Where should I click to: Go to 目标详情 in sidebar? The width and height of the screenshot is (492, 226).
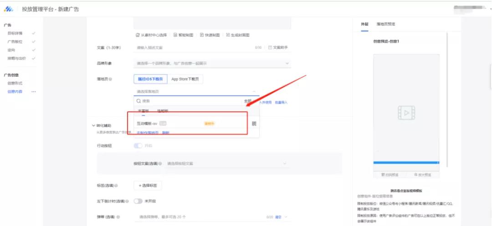(x=15, y=33)
